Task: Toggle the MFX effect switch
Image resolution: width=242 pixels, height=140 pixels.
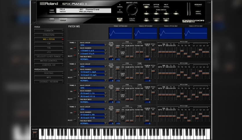Action: coord(146,20)
